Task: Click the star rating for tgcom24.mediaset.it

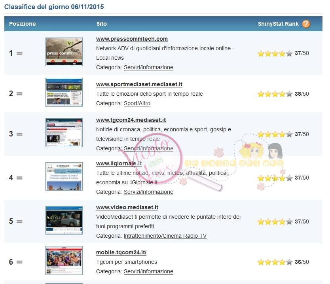Action: click(275, 134)
